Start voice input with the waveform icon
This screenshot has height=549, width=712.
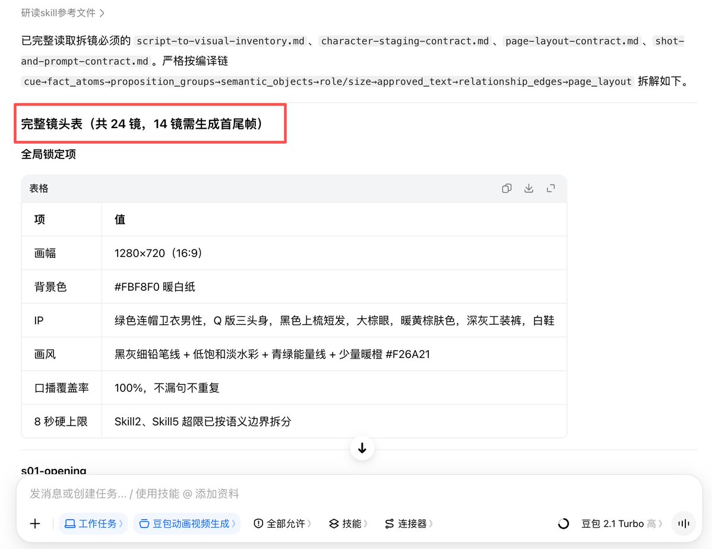point(683,523)
